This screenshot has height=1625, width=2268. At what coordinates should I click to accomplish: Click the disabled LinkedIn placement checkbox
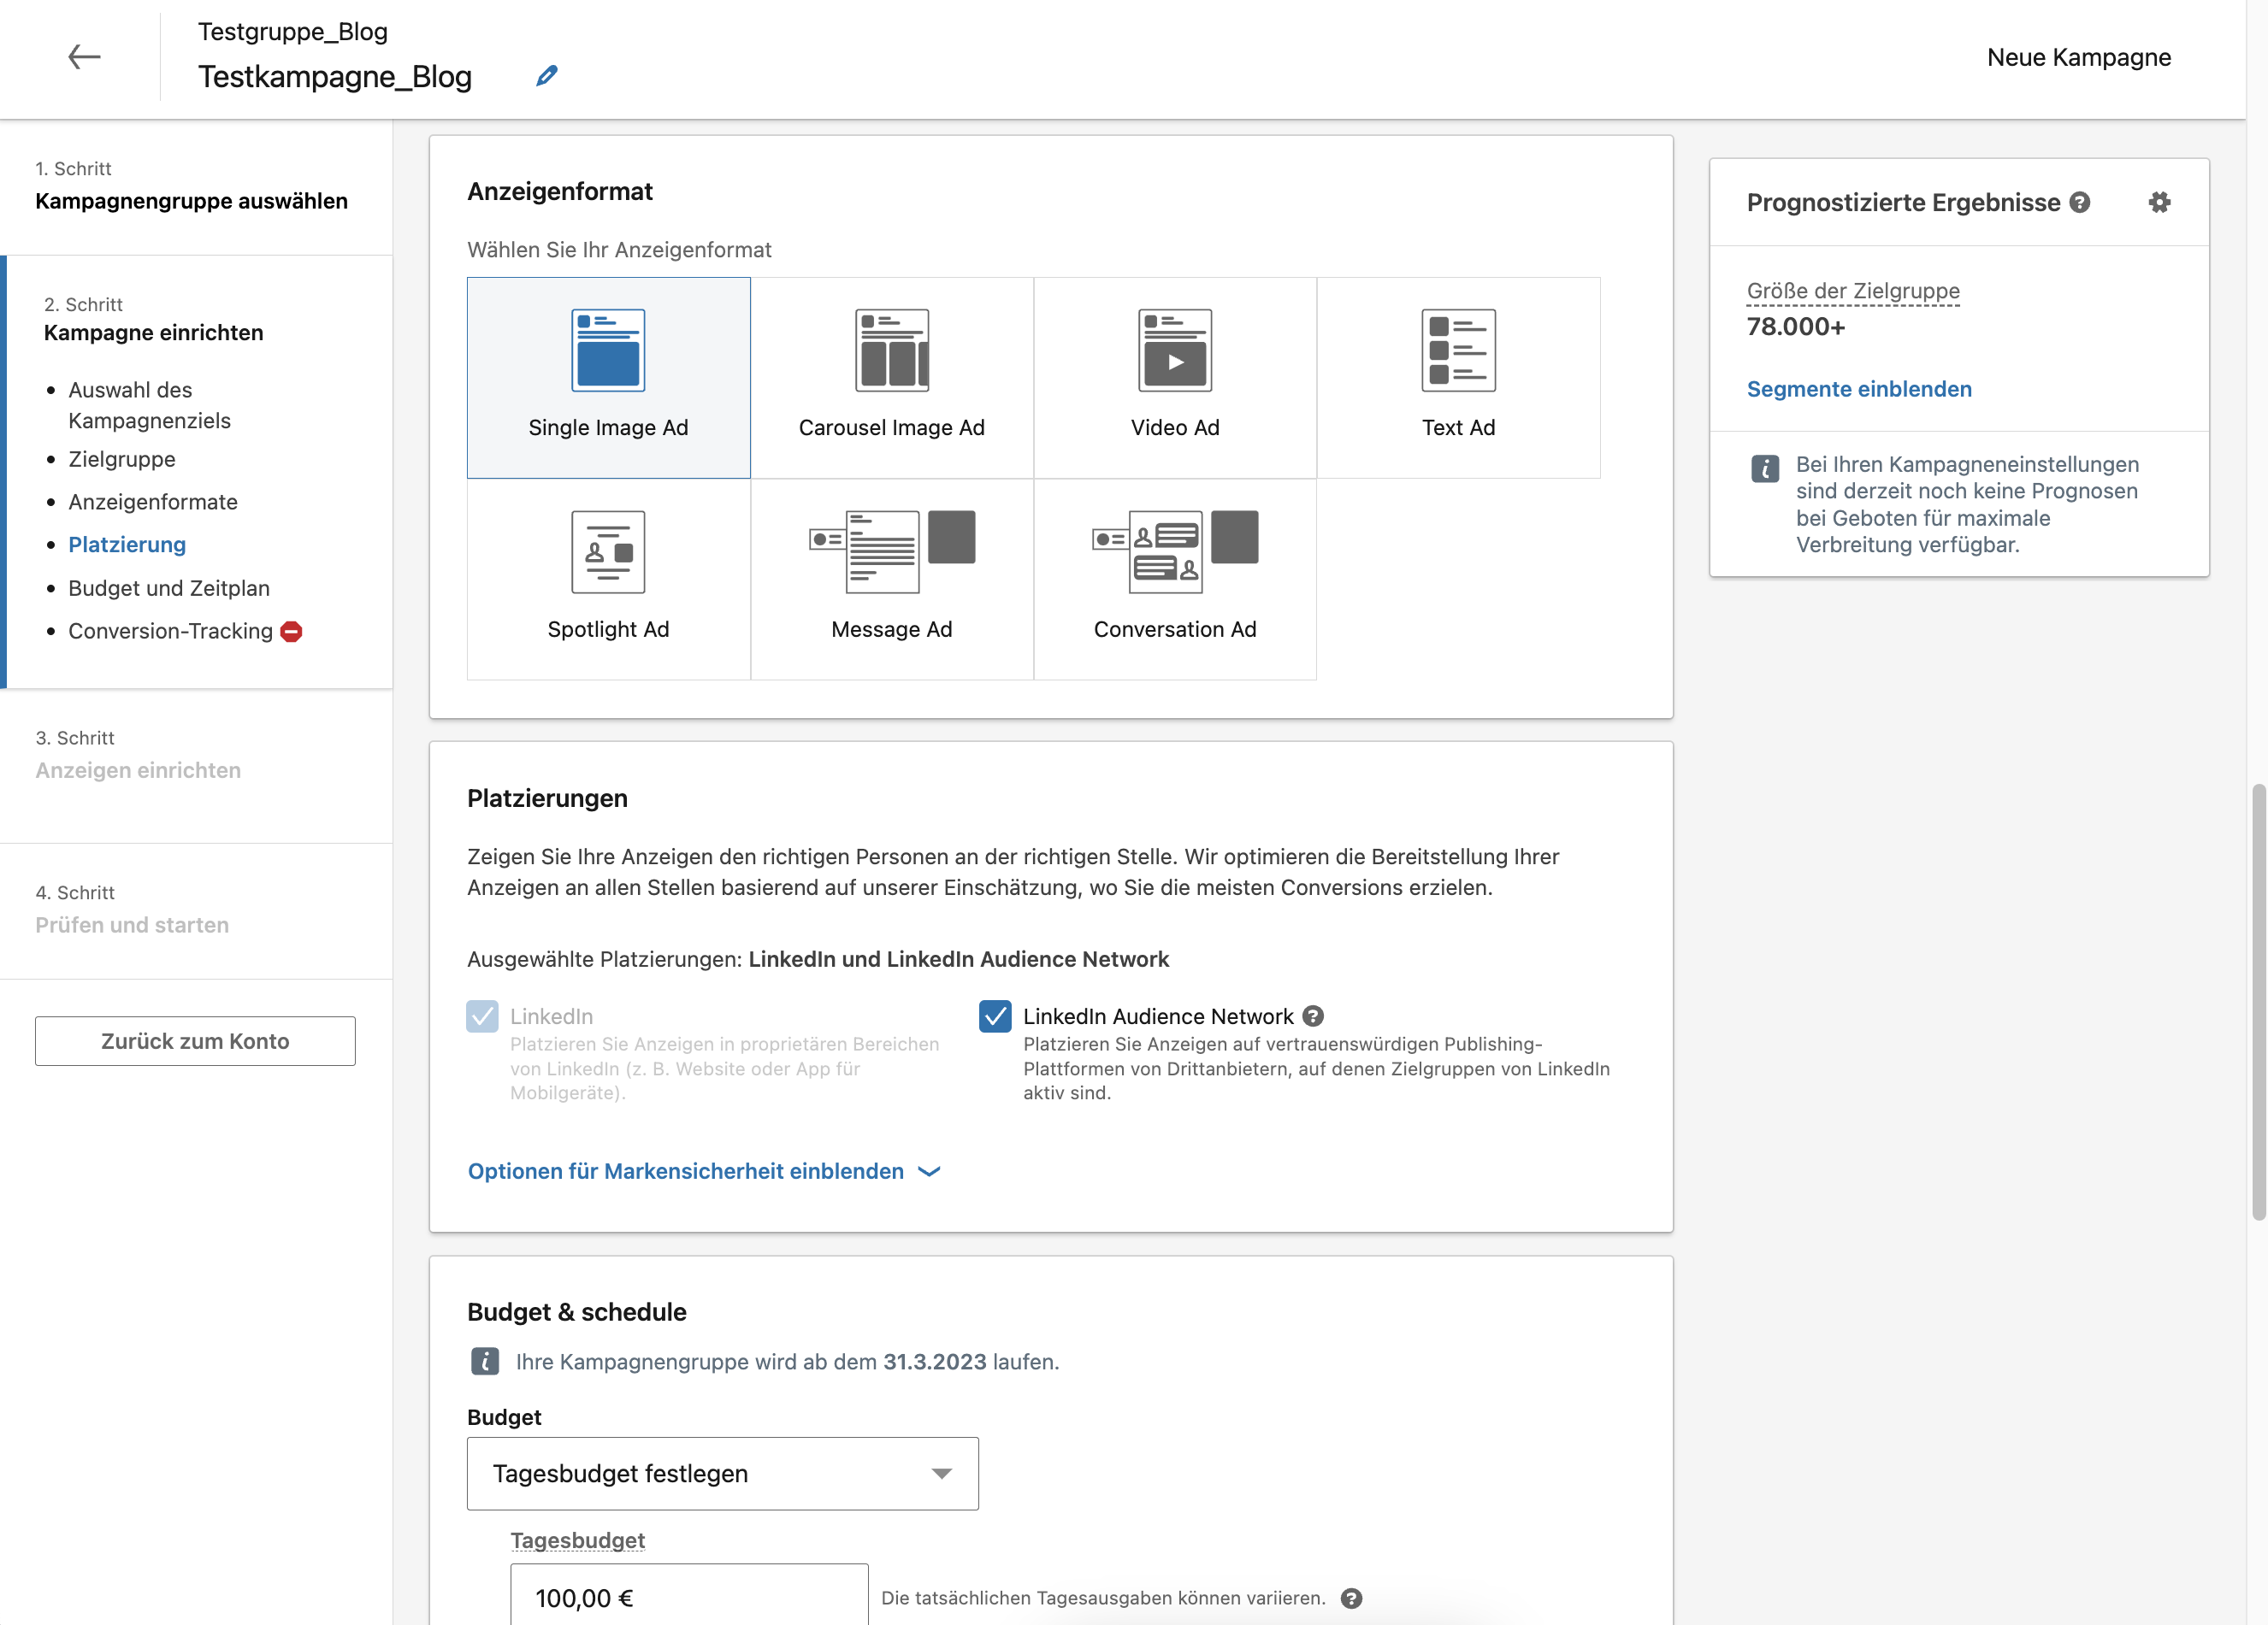point(482,1016)
